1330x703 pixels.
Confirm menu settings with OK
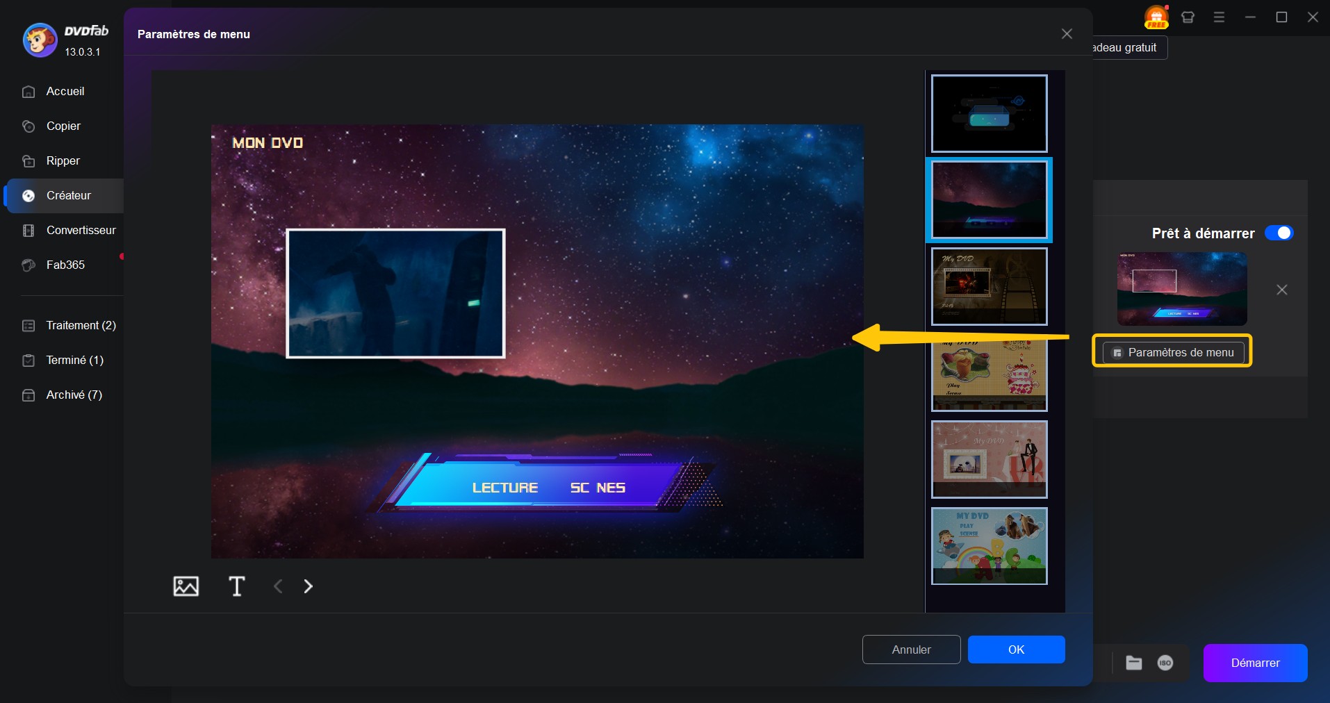coord(1015,650)
